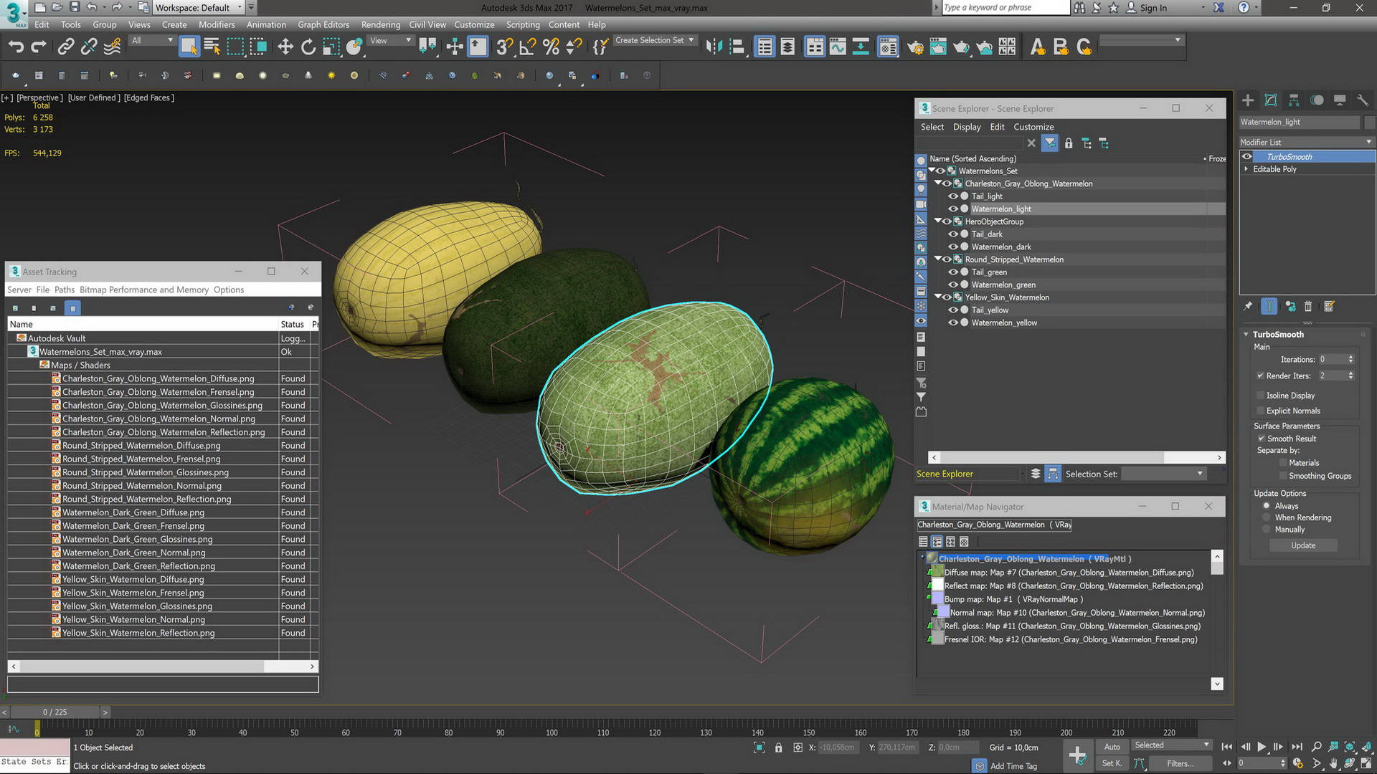Hide Tail_light via its eye icon
Viewport: 1377px width, 774px height.
(953, 196)
